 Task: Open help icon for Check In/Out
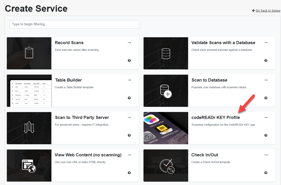click(266, 173)
